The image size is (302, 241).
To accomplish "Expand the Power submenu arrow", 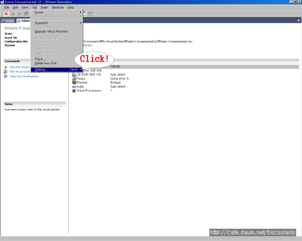I will [x=81, y=12].
